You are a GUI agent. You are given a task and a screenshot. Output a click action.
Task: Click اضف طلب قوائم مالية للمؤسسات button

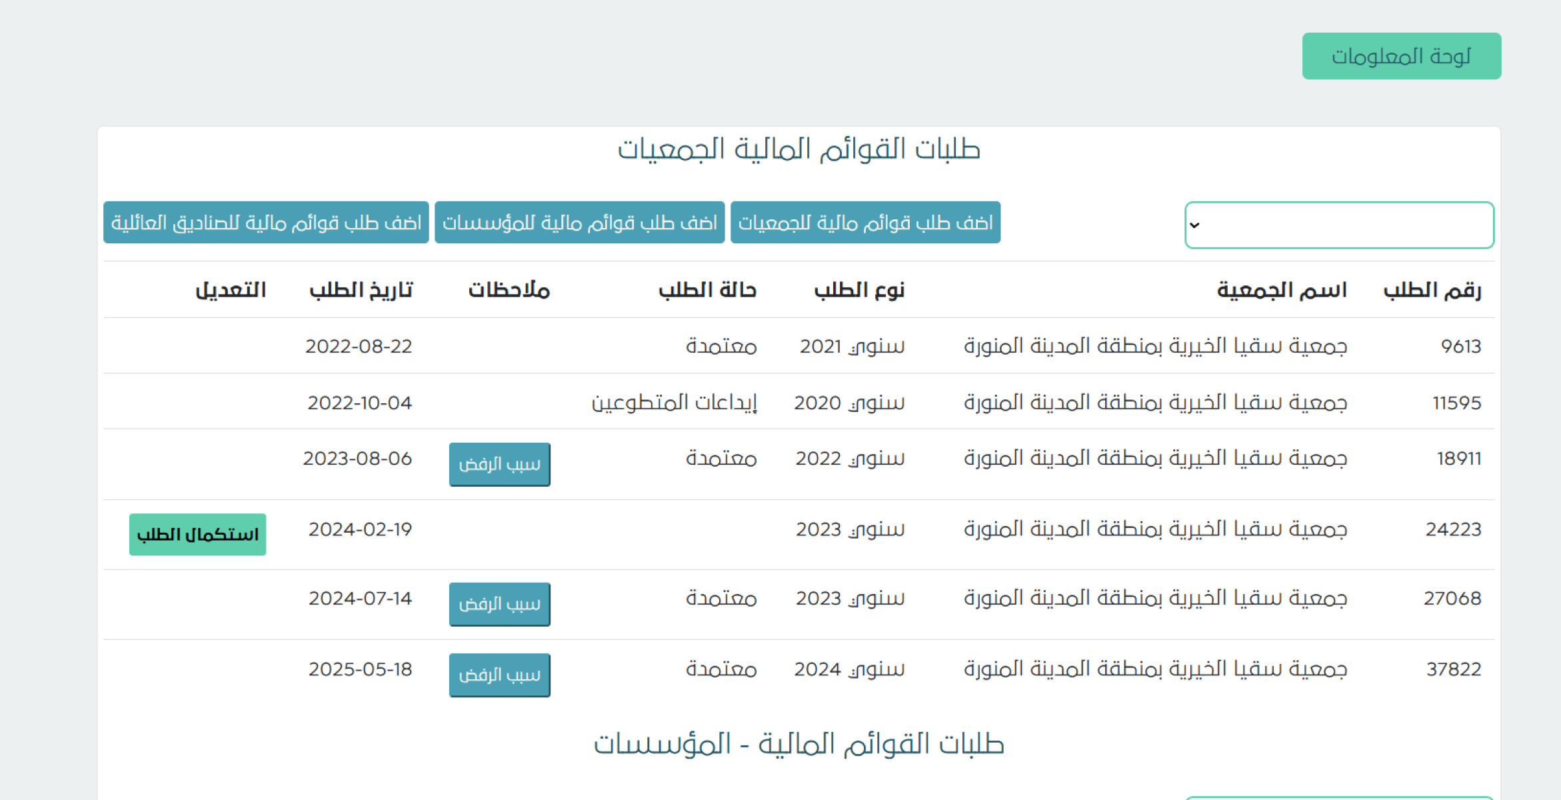579,223
